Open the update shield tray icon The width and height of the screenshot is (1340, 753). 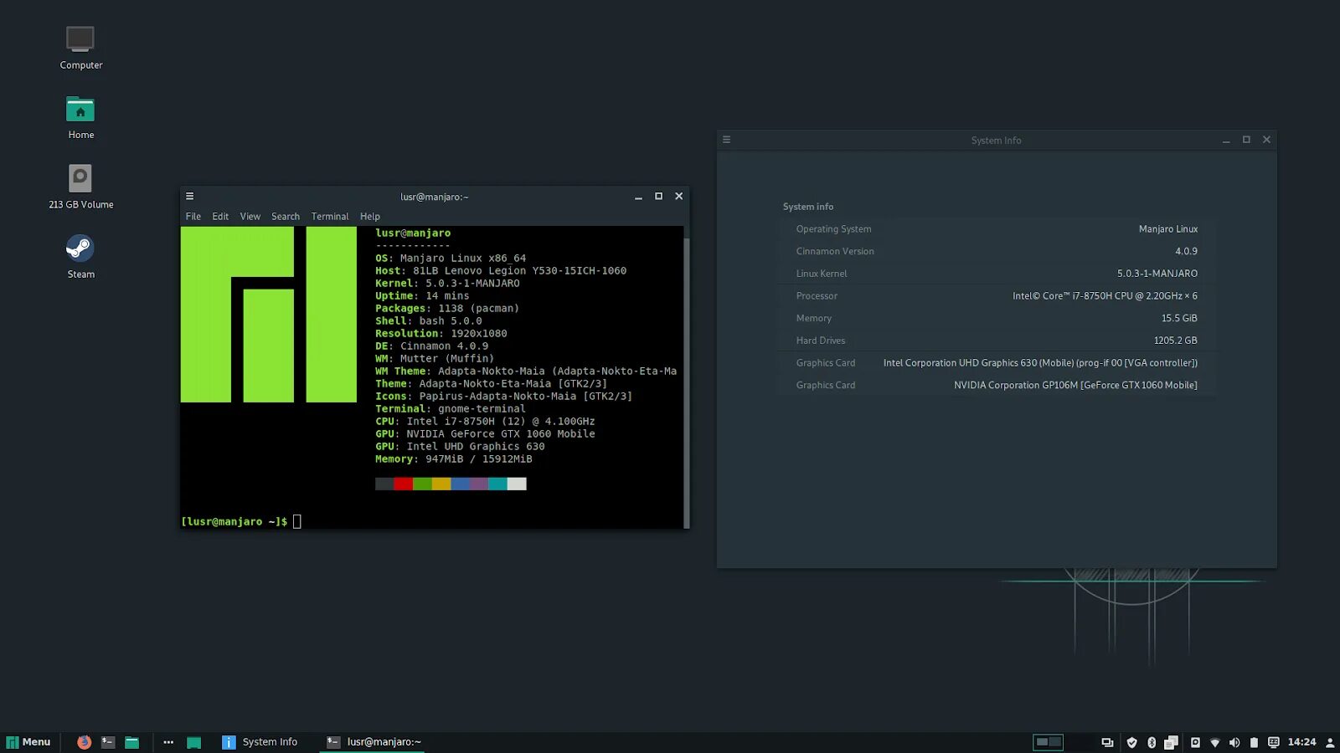coord(1131,742)
